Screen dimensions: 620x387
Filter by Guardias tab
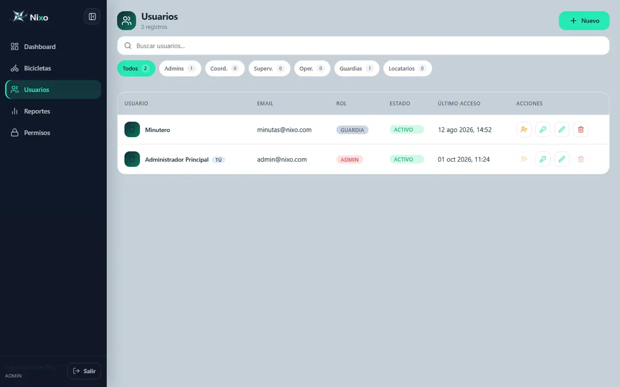356,68
